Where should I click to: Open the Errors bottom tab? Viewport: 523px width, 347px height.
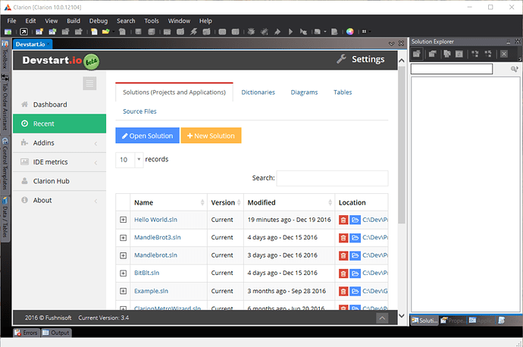27,333
